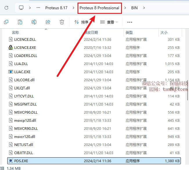Screen dimensions: 189x170
Task: Click the NETLIST.dll file icon
Action: point(11,145)
